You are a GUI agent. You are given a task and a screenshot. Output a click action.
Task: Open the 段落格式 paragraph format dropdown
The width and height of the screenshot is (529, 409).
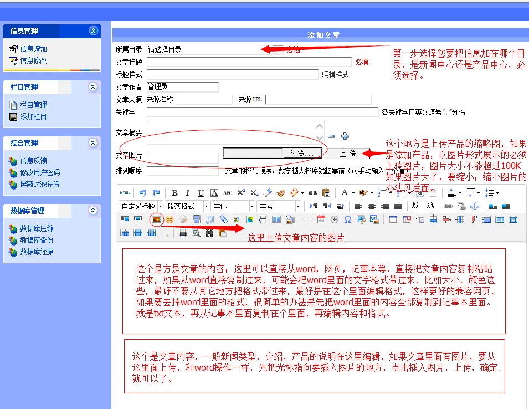187,206
